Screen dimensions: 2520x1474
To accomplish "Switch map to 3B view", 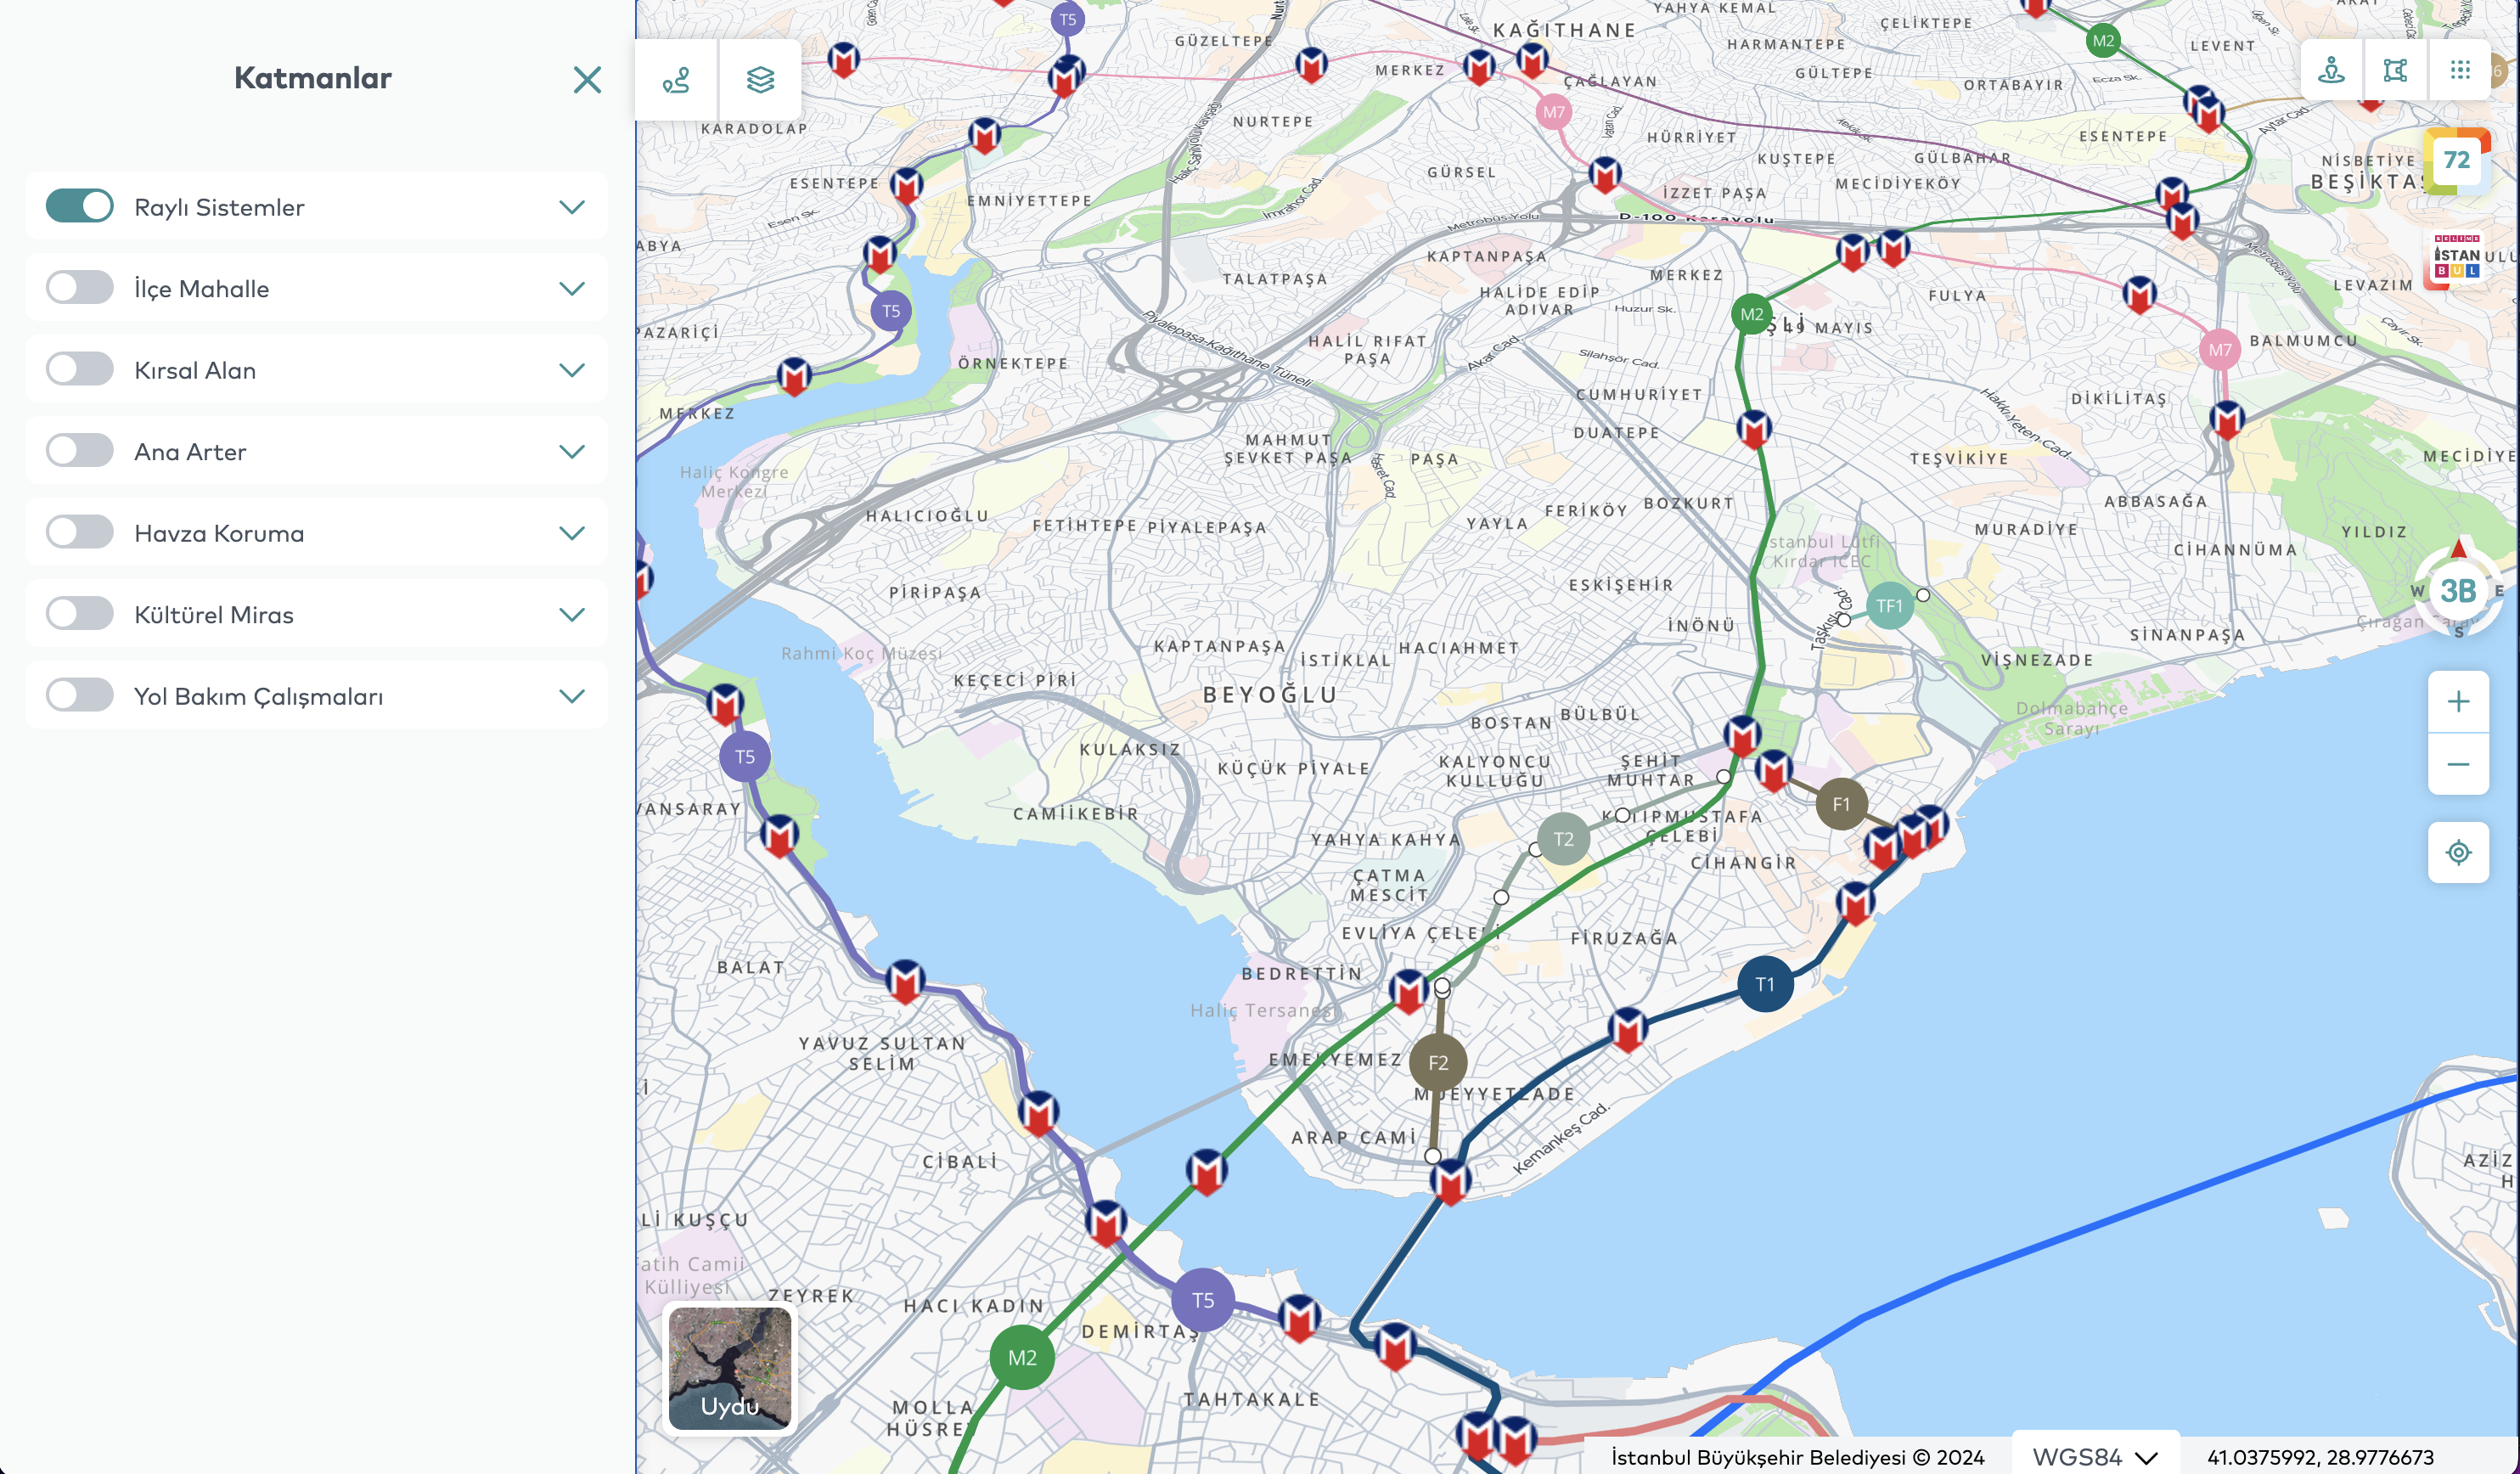I will 2458,591.
